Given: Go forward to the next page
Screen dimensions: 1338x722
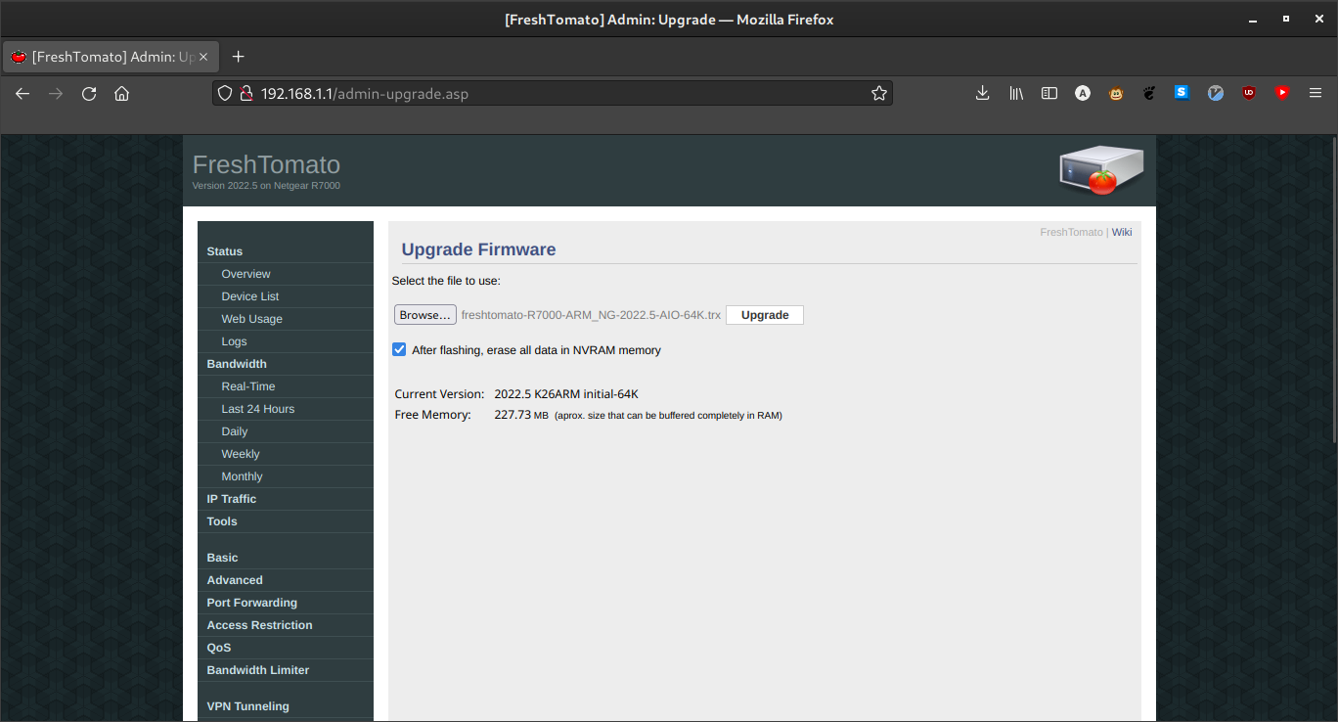Looking at the screenshot, I should click(x=56, y=93).
